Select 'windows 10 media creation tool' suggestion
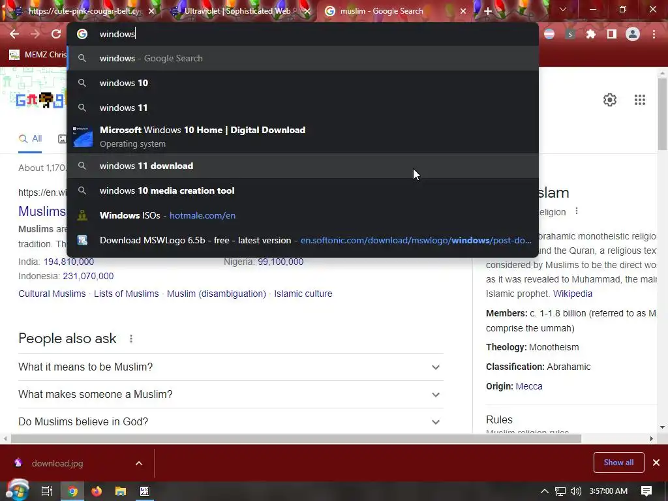Screen dimensions: 668x501 pyautogui.click(x=303, y=190)
